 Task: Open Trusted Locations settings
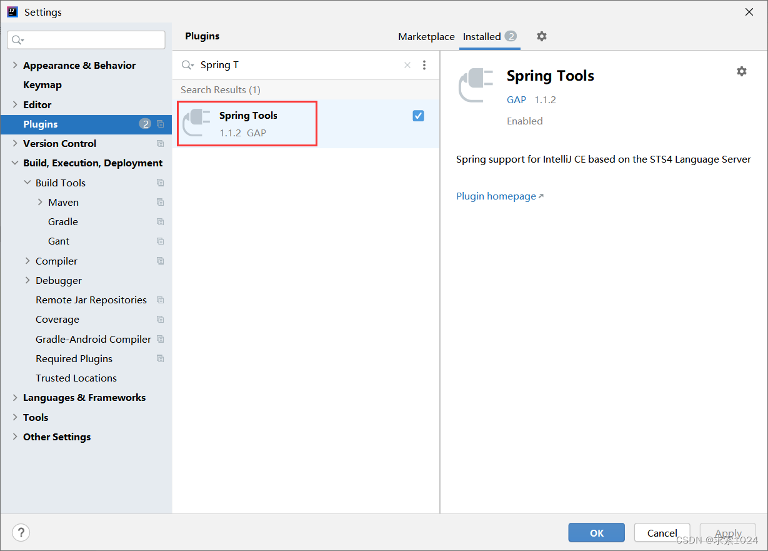[76, 378]
